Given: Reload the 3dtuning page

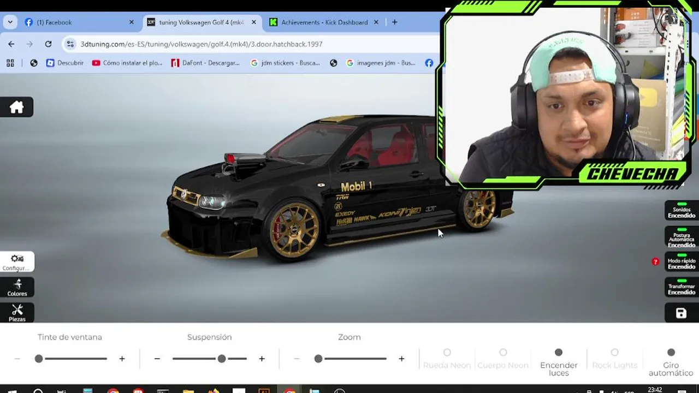Looking at the screenshot, I should 48,44.
